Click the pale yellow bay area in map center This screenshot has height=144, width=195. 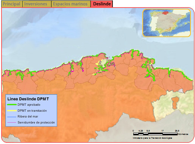coord(104,63)
